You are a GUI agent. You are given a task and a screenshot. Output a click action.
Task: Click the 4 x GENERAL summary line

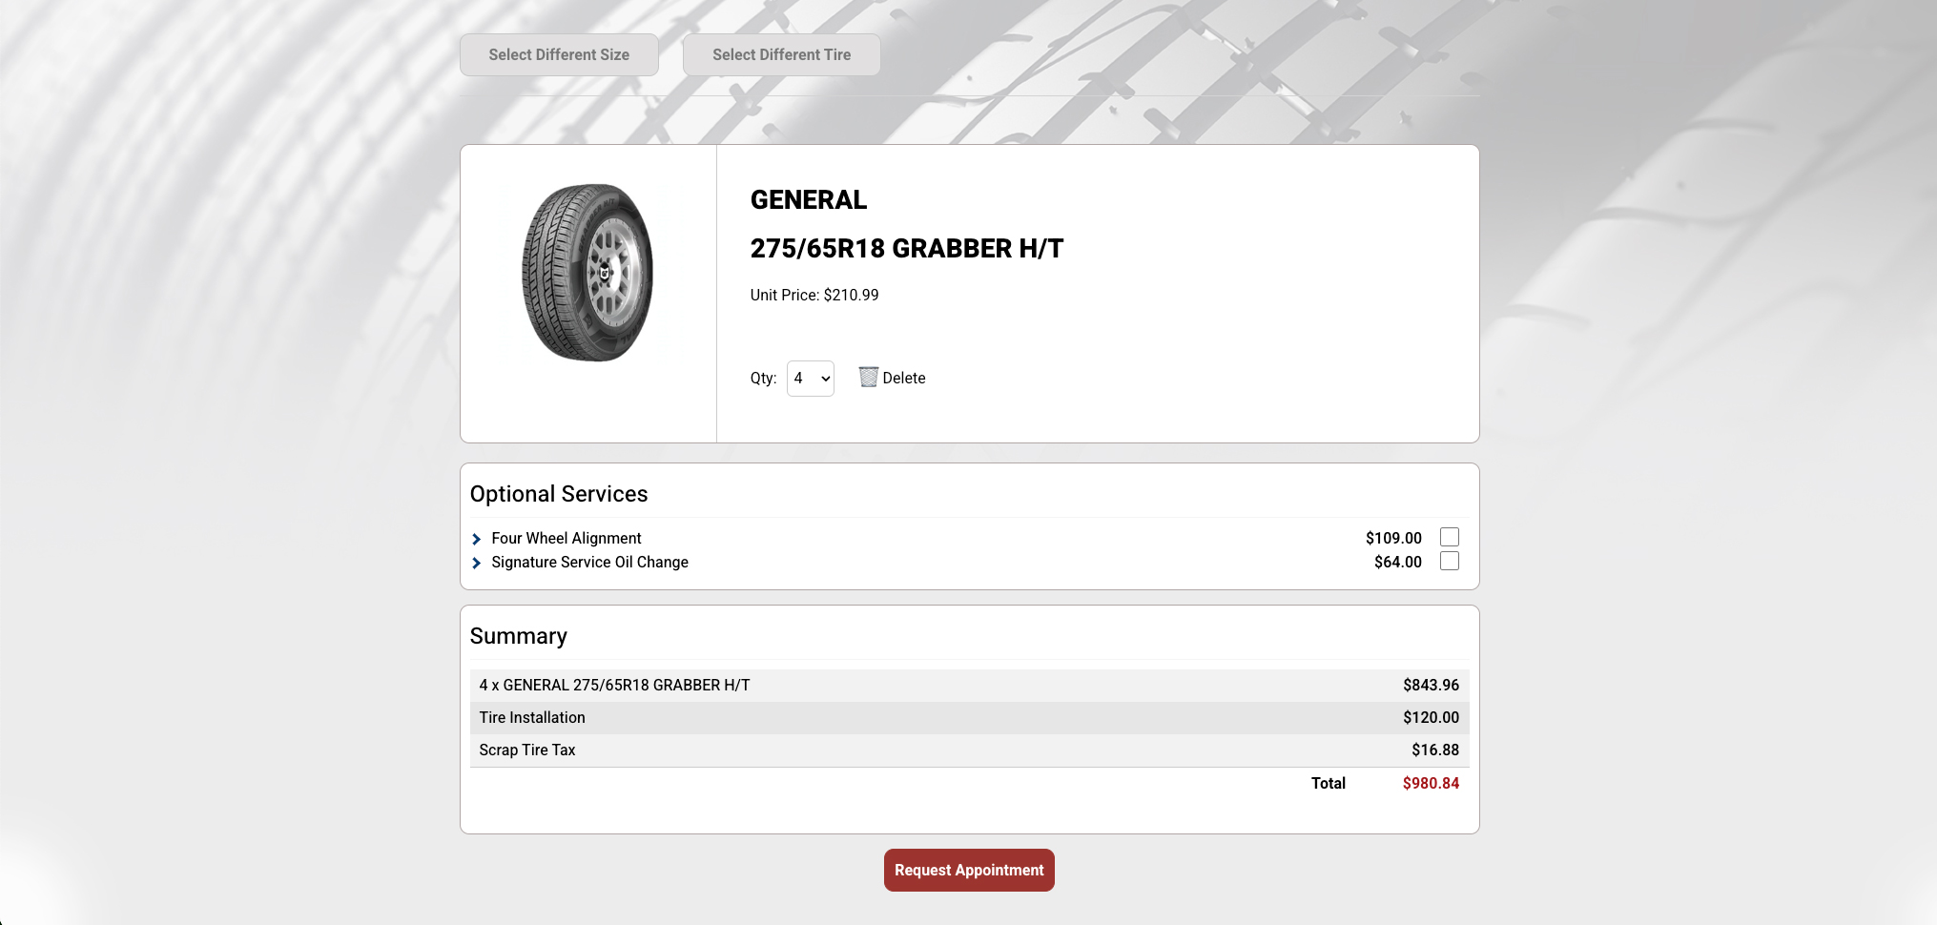[x=614, y=686]
